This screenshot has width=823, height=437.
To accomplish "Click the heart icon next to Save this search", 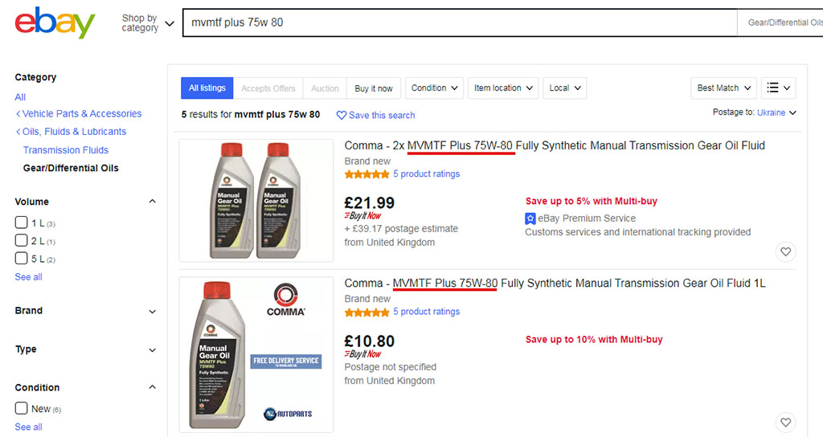I will click(341, 115).
